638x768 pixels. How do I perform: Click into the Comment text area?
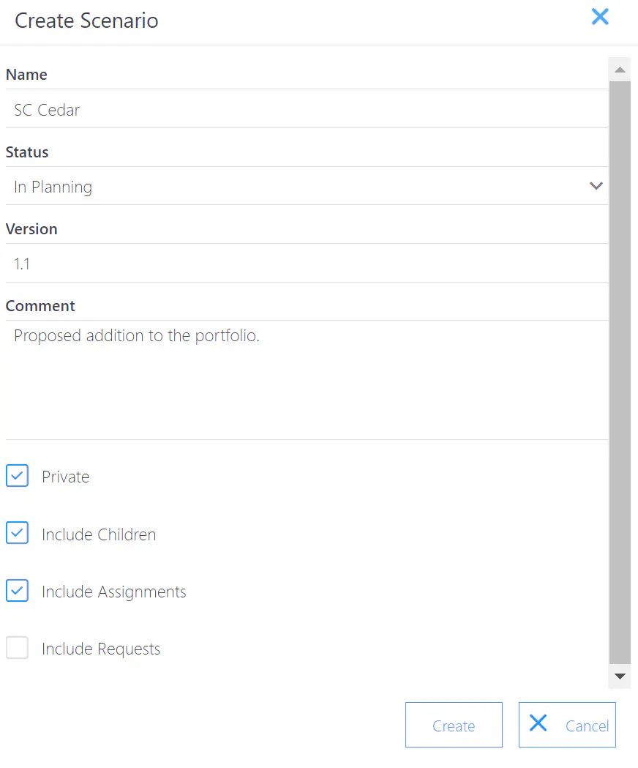[x=307, y=380]
